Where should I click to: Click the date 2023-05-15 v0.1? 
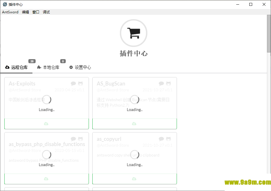coord(69,150)
